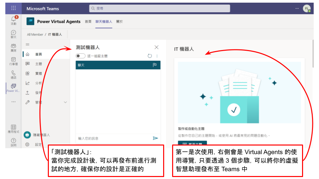319x179 pixels.
Task: Click the topics illustration thumbnail
Action: click(x=239, y=92)
